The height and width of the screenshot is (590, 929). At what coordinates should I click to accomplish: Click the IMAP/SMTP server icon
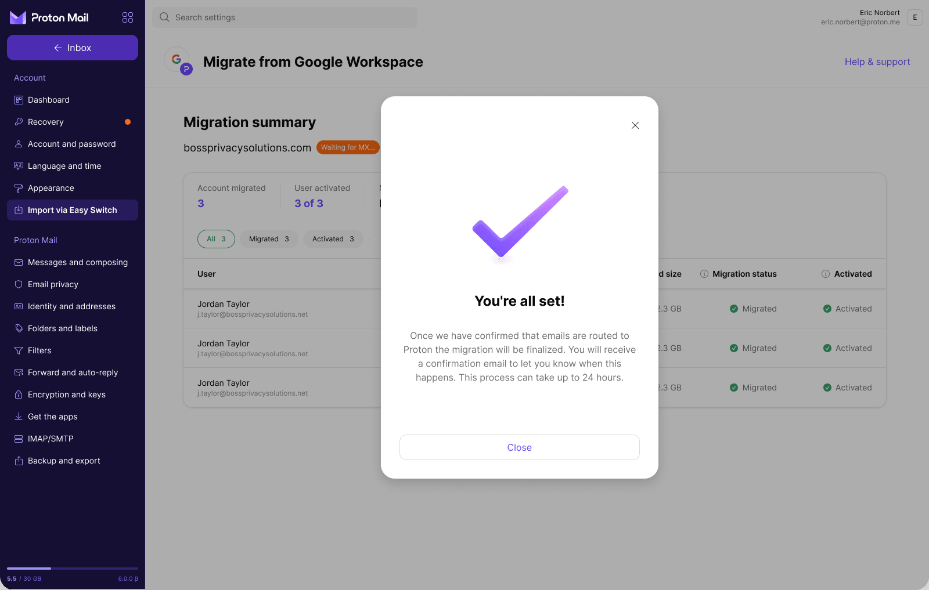[19, 439]
